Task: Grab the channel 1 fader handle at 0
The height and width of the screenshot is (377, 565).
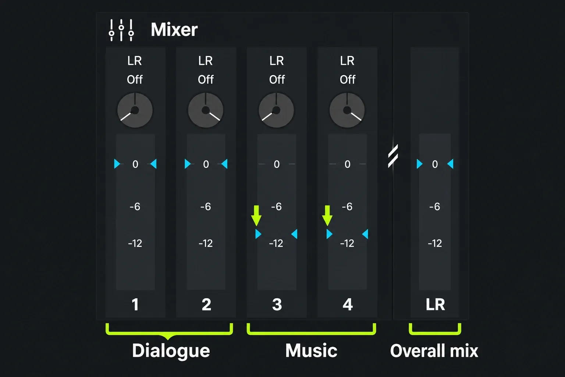Action: [135, 164]
